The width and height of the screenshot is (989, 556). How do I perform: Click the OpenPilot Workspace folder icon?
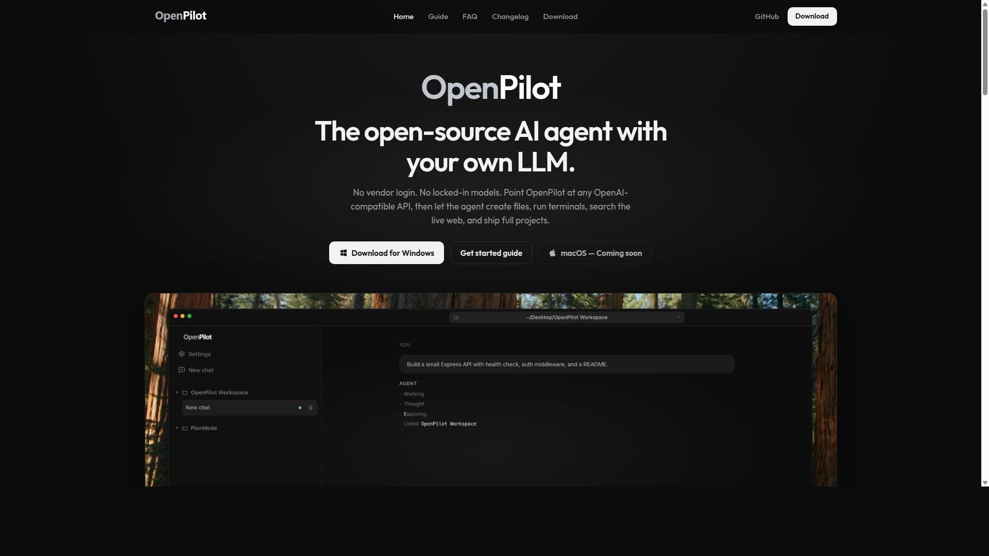tap(185, 393)
